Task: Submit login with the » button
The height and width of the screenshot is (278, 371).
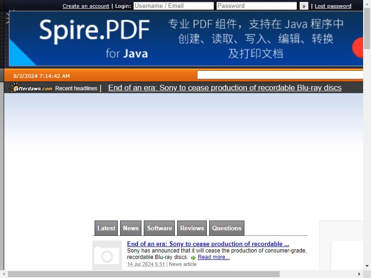Action: (x=304, y=6)
